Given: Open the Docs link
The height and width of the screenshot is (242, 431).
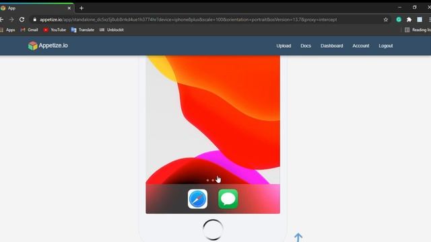Looking at the screenshot, I should [x=306, y=46].
